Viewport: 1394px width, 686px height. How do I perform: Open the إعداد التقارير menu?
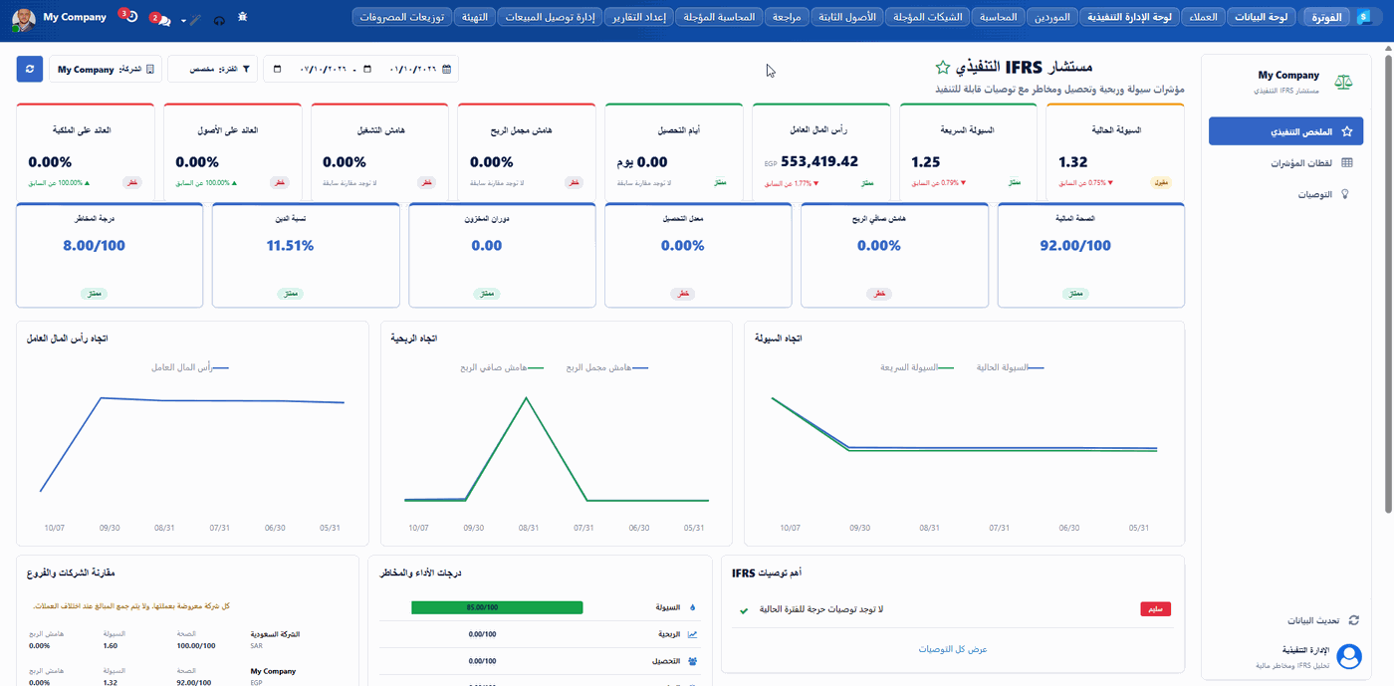click(x=637, y=17)
